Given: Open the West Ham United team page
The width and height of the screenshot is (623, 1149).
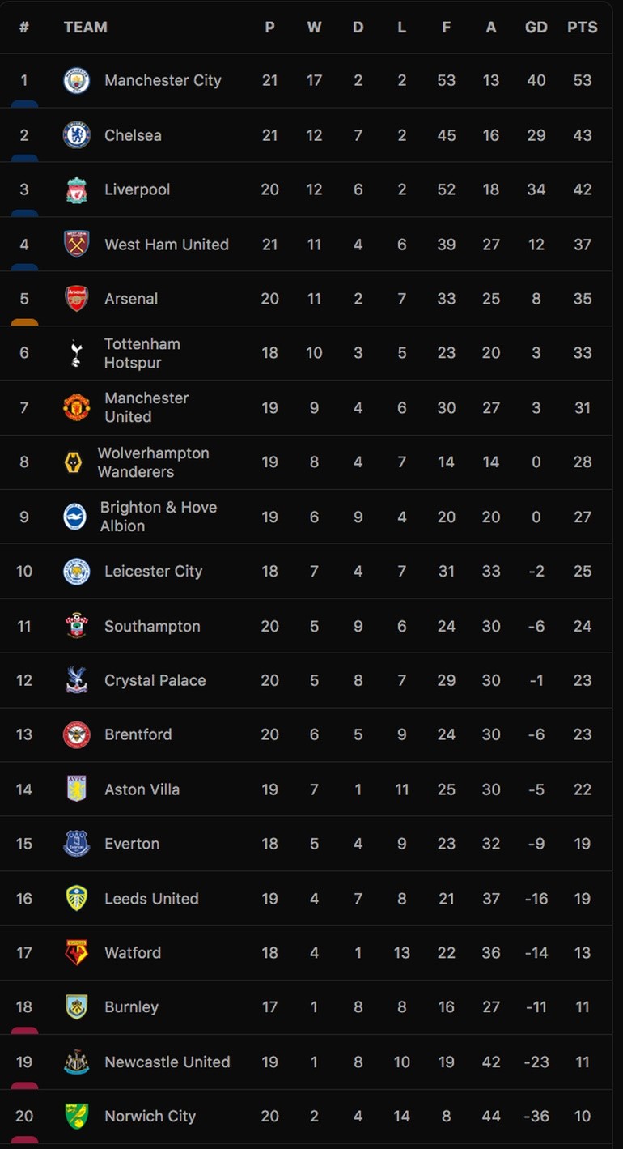Looking at the screenshot, I should 167,244.
